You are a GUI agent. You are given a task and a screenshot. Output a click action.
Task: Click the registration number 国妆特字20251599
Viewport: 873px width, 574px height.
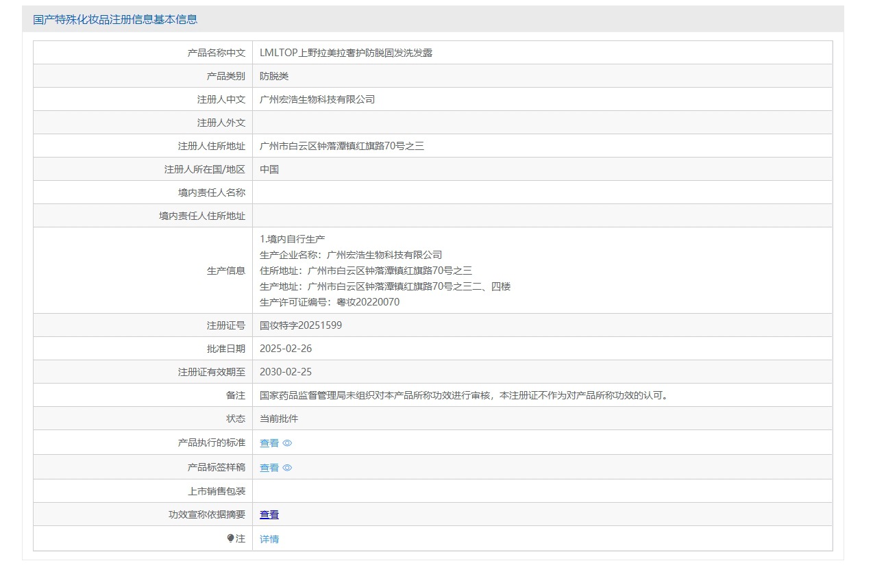tap(301, 325)
